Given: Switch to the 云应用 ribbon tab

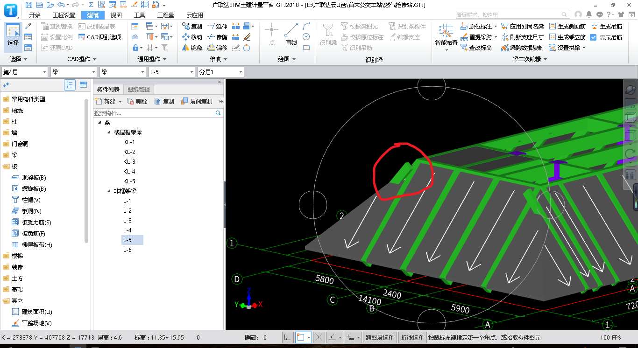Looking at the screenshot, I should click(195, 15).
